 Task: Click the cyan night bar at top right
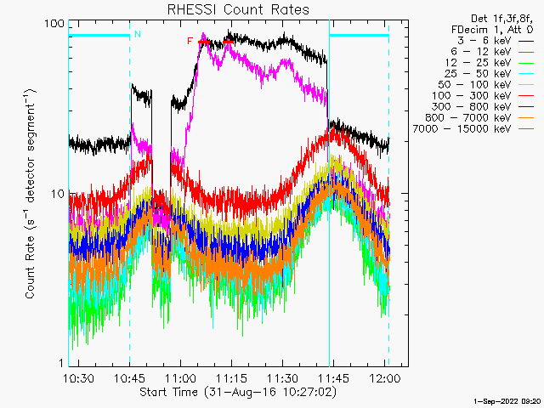[359, 35]
